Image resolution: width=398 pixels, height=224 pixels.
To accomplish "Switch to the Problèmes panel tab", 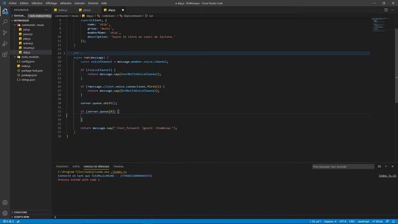I will click(x=62, y=167).
